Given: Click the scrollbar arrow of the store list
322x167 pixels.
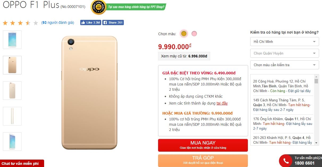Looking at the screenshot, I should coord(316,77).
